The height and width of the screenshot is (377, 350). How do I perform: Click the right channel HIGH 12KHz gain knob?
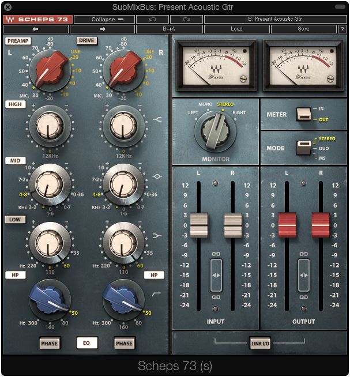123,126
